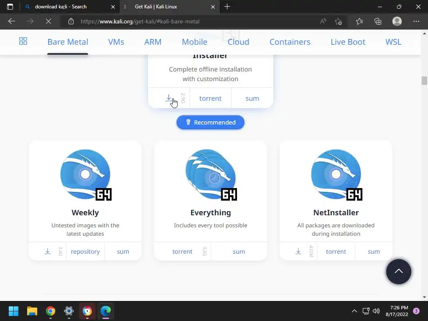428x321 pixels.
Task: Open the Installer sum link
Action: tap(252, 98)
